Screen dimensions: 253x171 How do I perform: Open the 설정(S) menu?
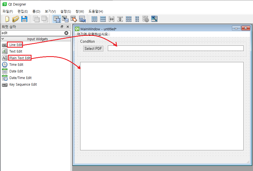click(66, 11)
